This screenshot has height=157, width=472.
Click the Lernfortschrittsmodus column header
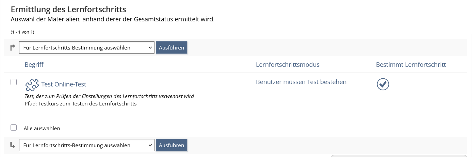[288, 64]
